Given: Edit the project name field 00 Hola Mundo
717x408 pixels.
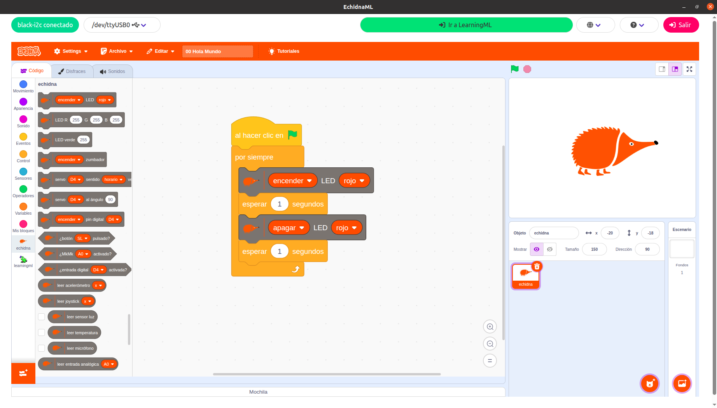Looking at the screenshot, I should click(x=217, y=51).
